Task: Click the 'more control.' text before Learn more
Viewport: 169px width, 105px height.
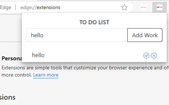Action: pyautogui.click(x=16, y=75)
